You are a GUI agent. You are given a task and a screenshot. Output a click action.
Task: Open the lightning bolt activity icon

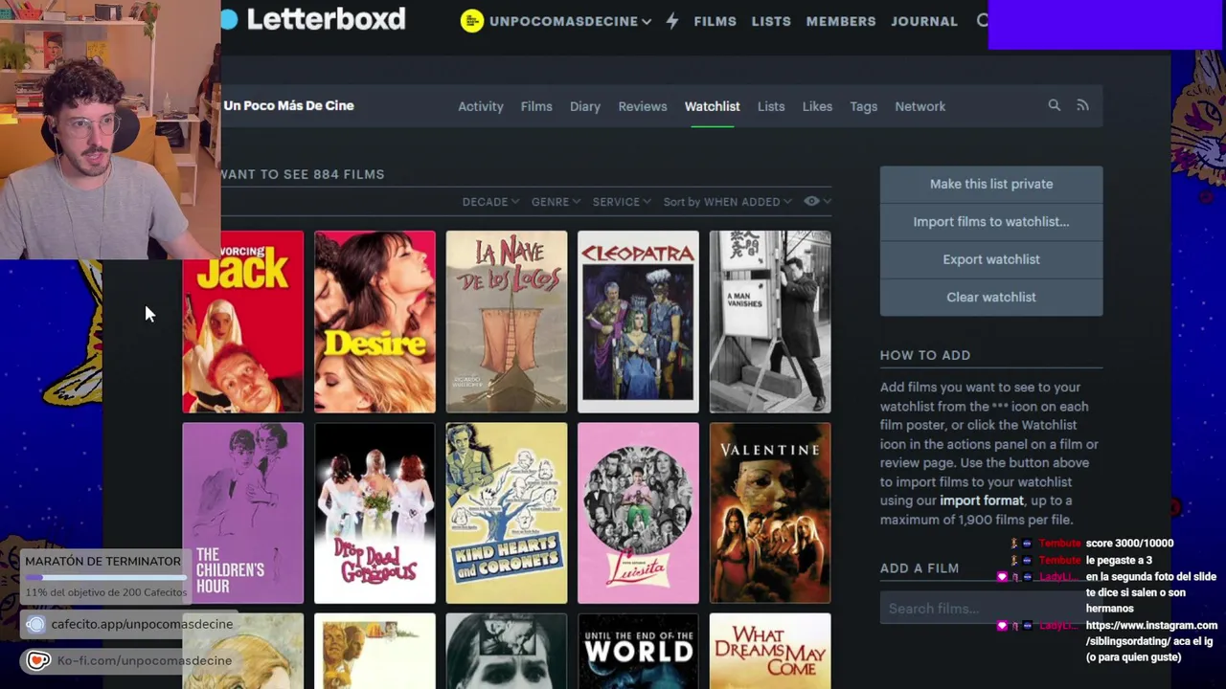coord(672,21)
